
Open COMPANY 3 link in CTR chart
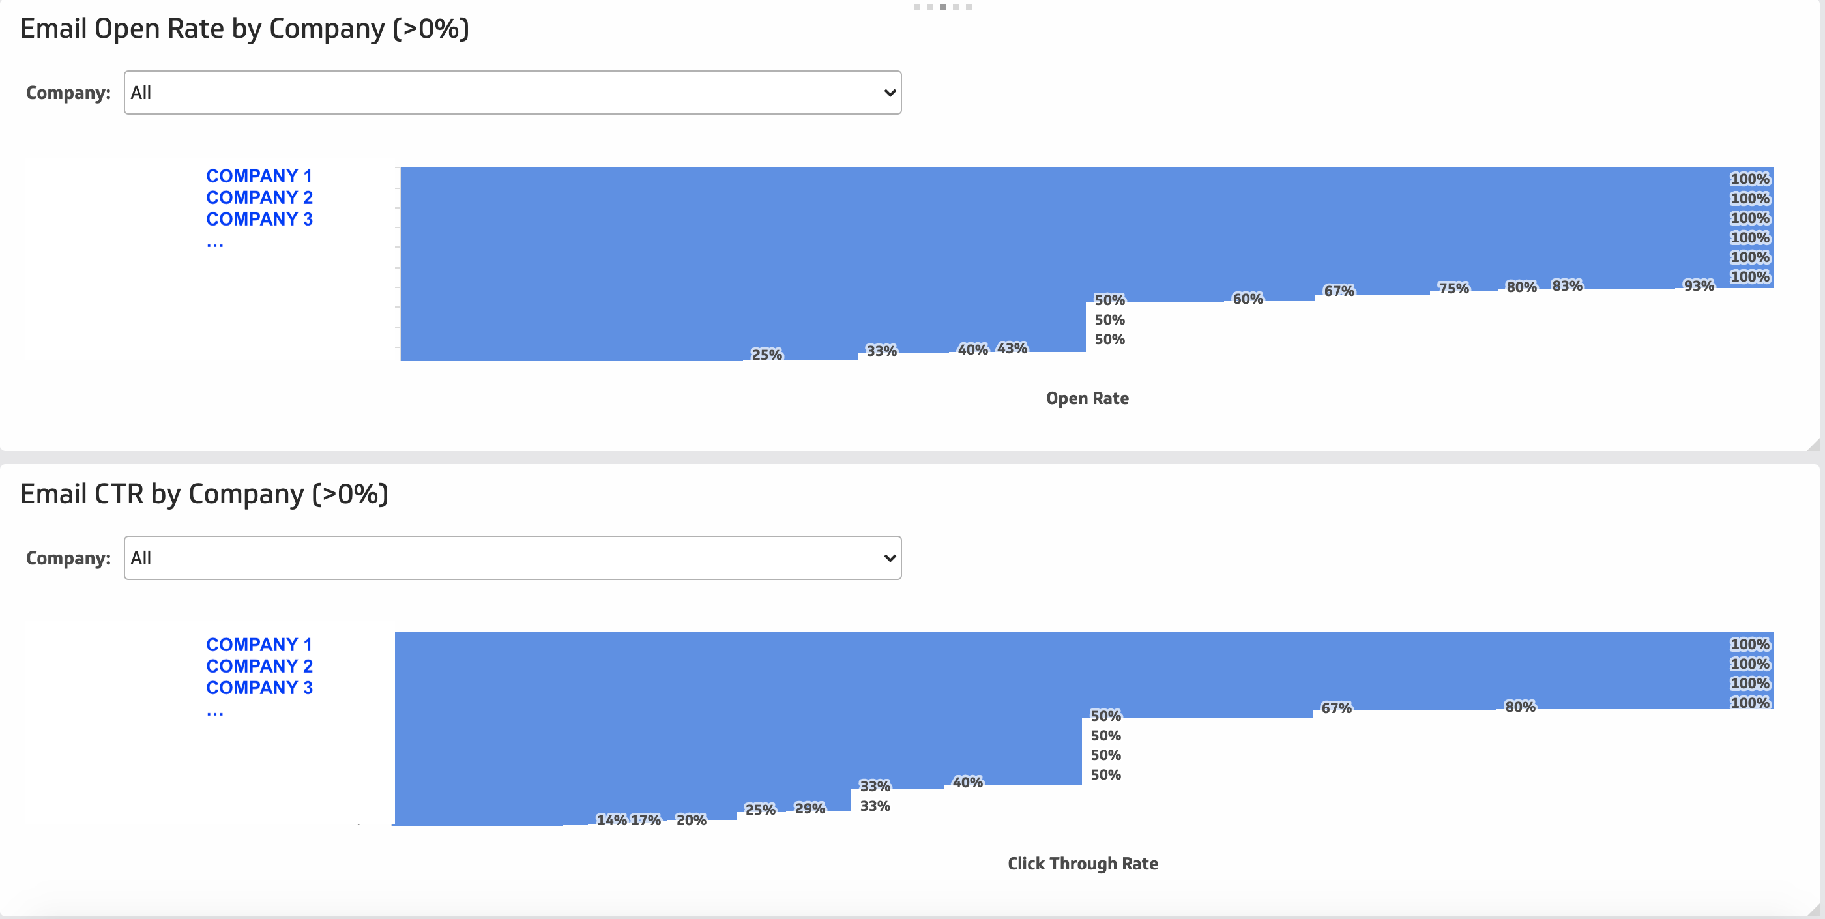[259, 688]
